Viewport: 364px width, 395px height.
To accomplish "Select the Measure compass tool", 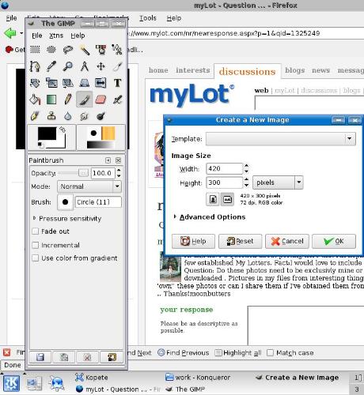I will 85,66.
